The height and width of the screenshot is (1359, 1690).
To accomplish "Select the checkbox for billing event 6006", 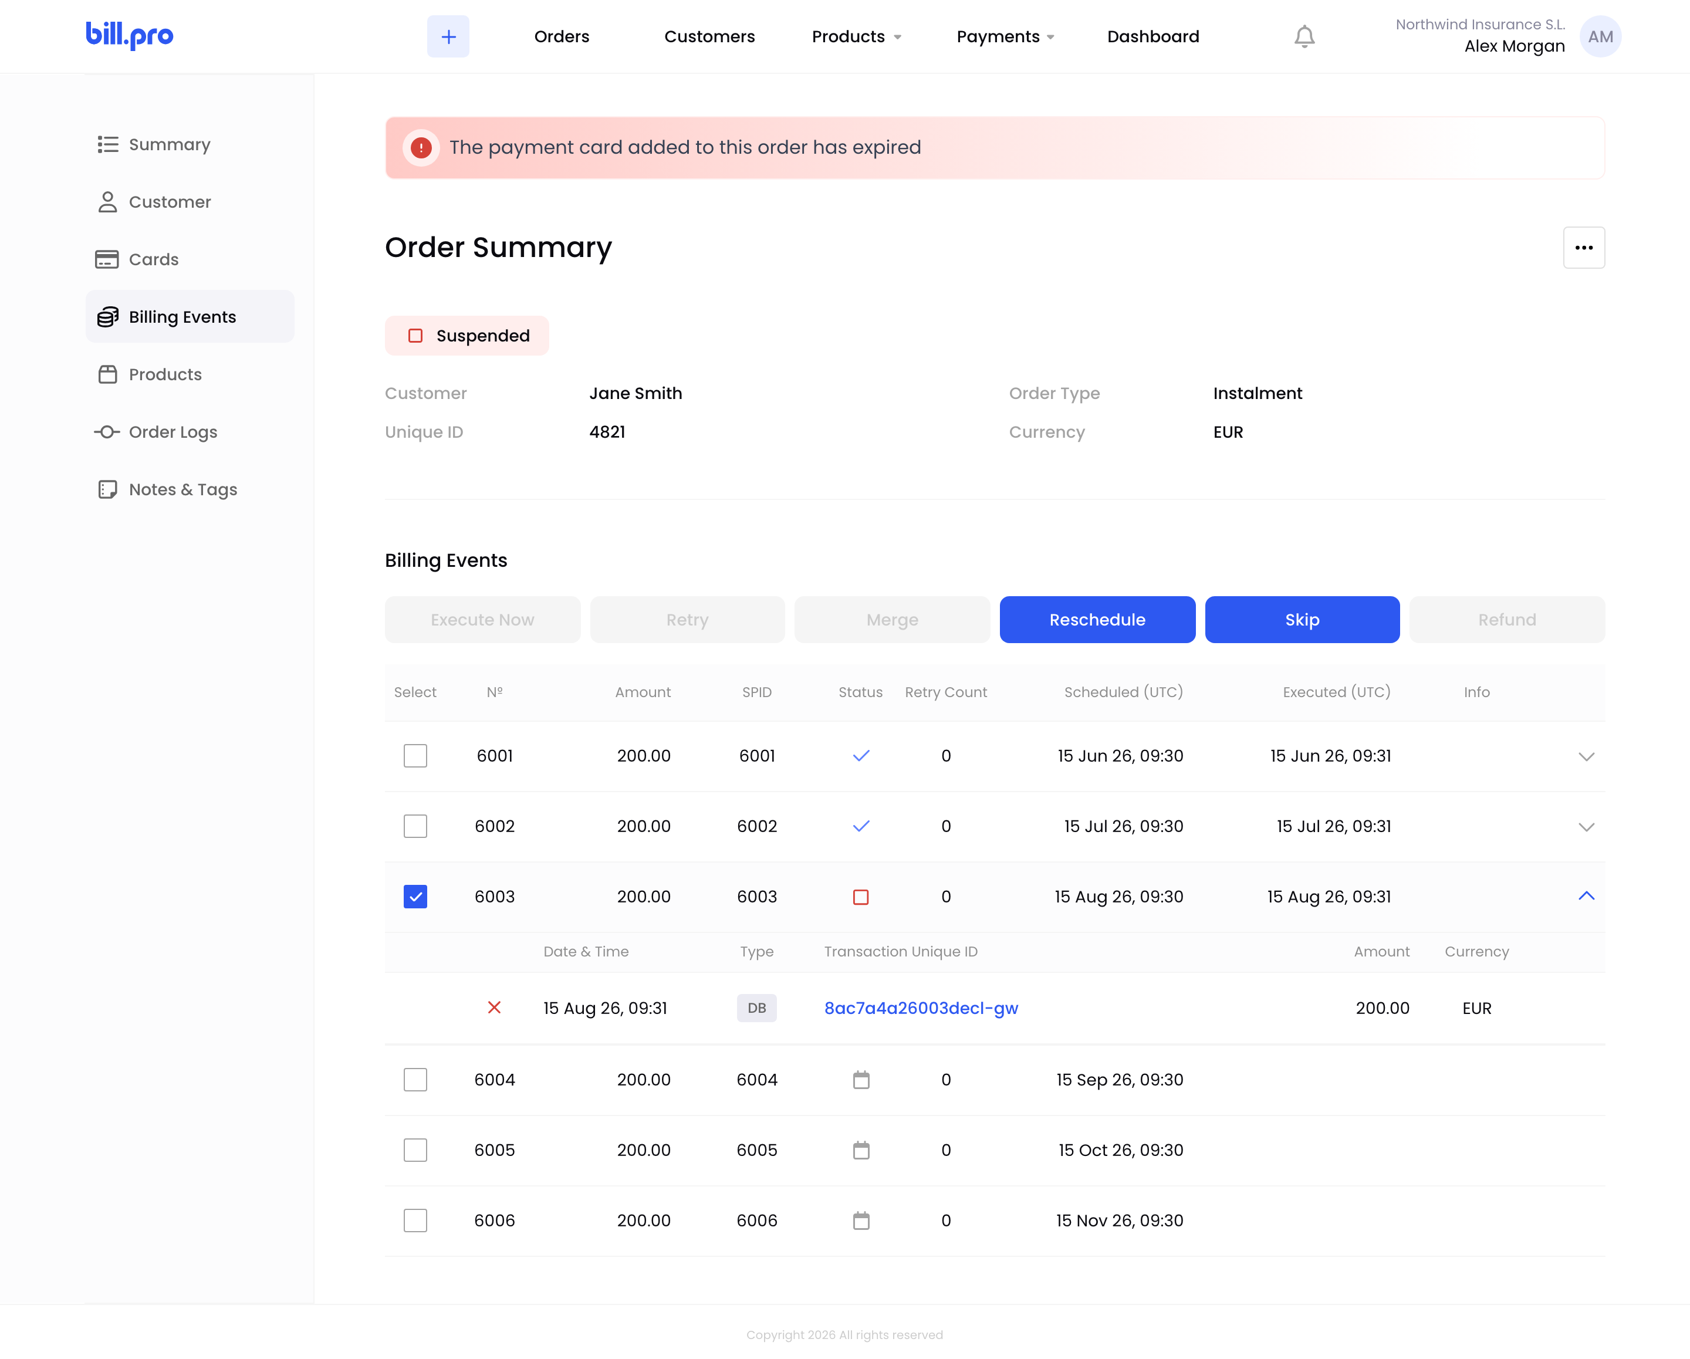I will click(415, 1221).
